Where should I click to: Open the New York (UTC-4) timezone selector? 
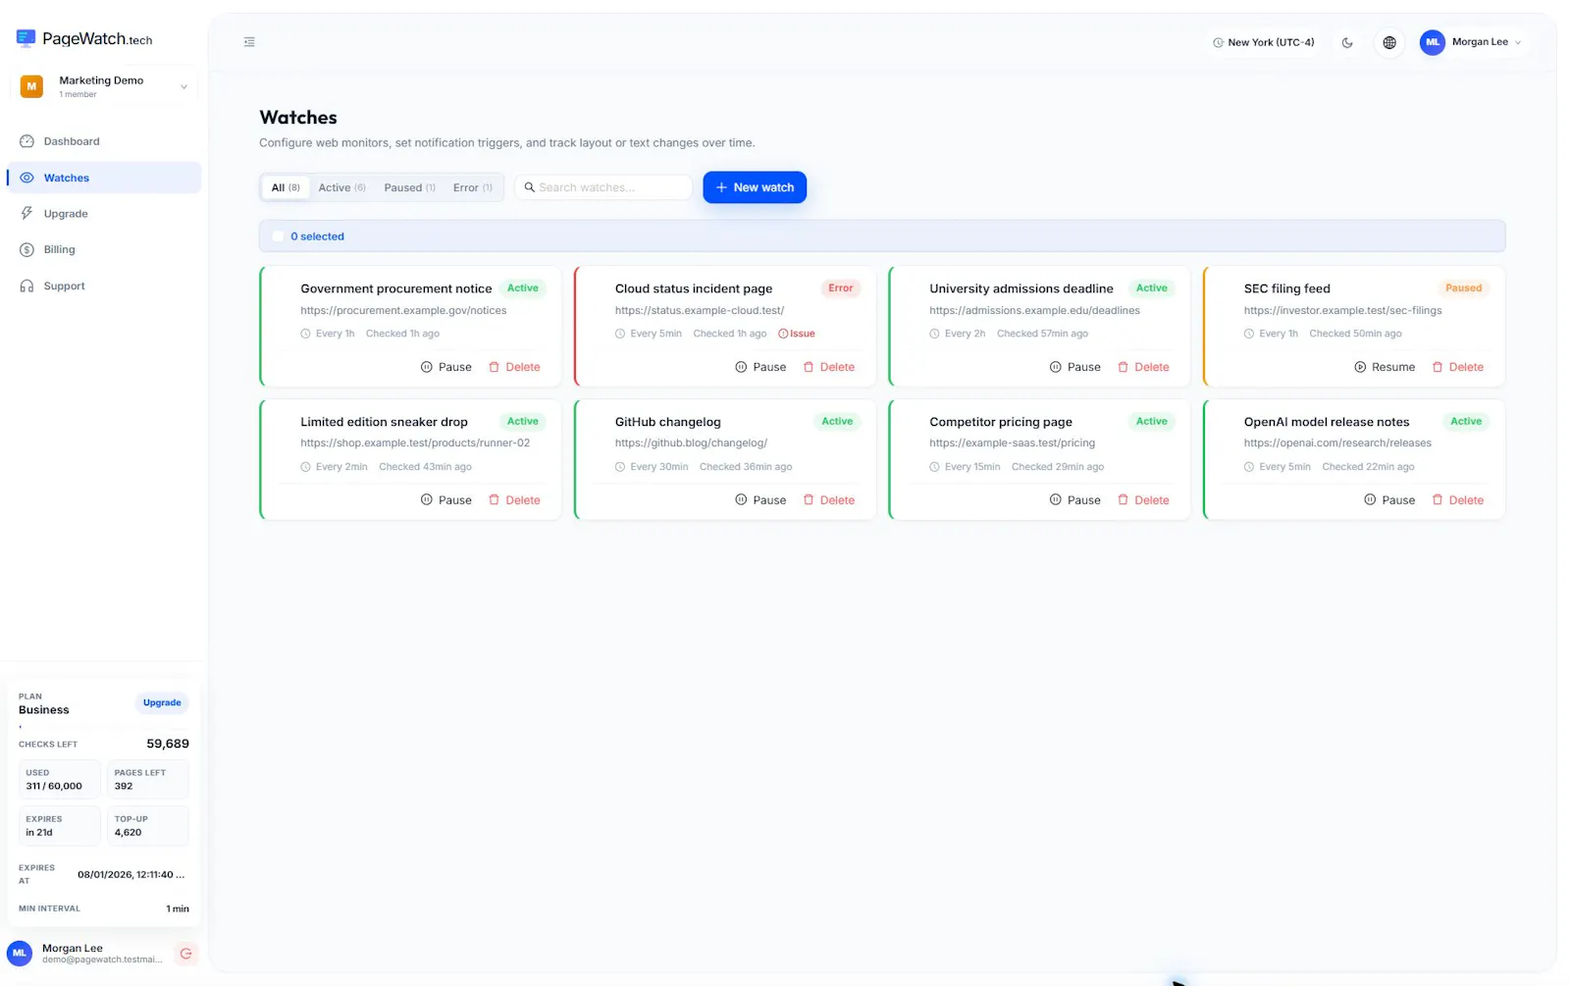pos(1264,42)
